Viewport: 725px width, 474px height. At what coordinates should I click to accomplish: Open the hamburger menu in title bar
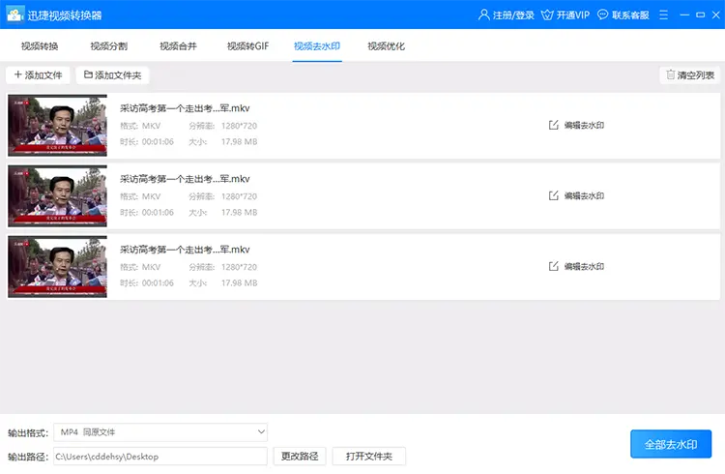click(663, 15)
